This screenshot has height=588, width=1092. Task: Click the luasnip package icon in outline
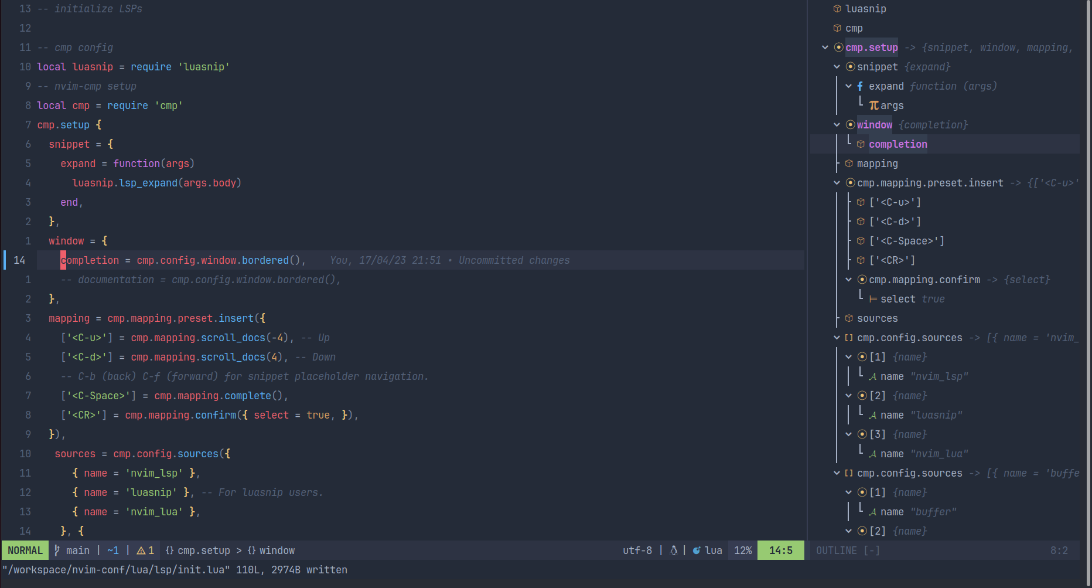[837, 8]
